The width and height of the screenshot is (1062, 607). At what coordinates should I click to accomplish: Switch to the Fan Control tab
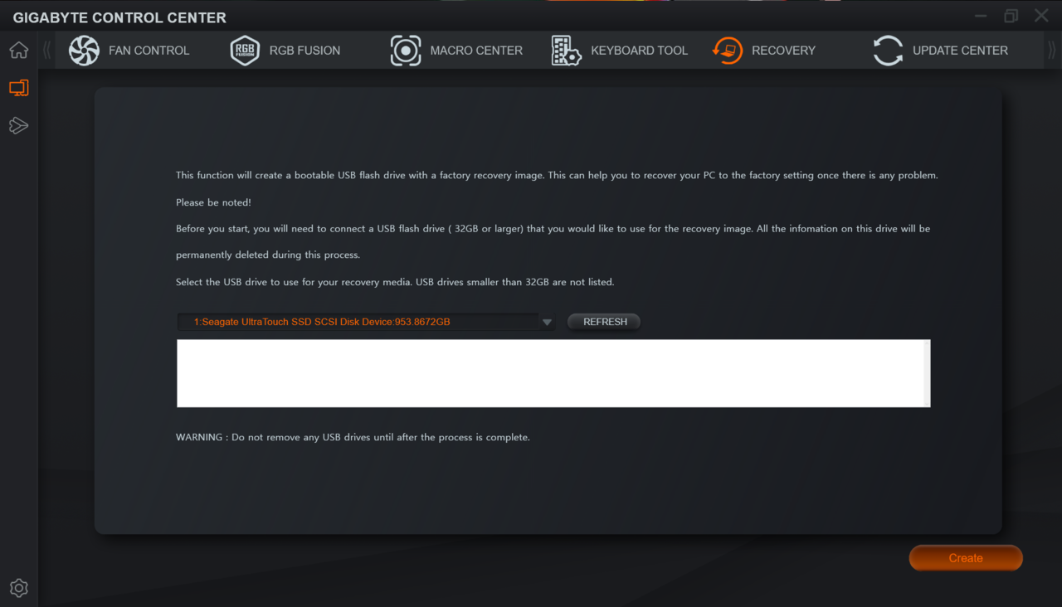[149, 51]
